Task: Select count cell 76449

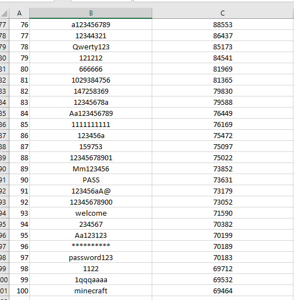Action: pyautogui.click(x=223, y=113)
